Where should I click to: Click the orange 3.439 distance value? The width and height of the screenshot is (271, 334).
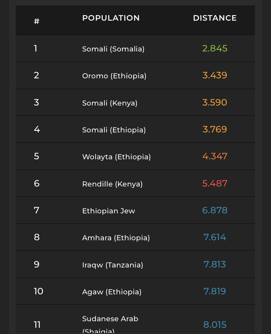tap(215, 75)
